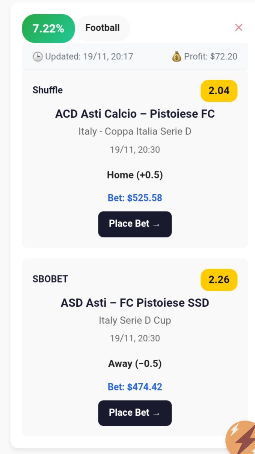Click the Away (−0.5) market label

tap(135, 364)
